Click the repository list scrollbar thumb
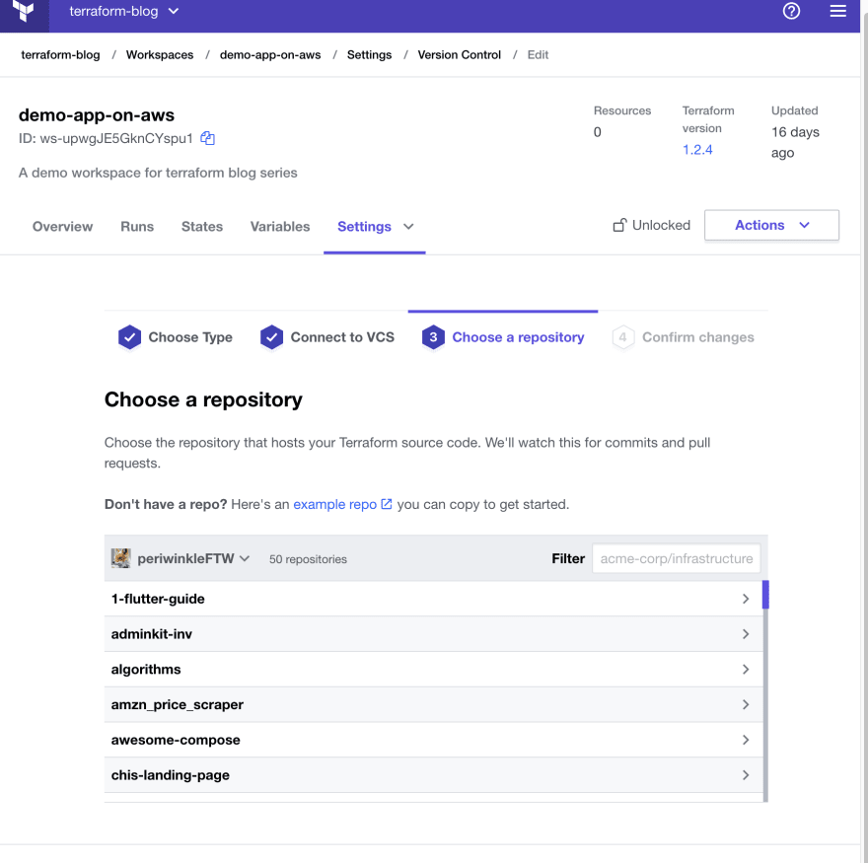868x863 pixels. coord(765,595)
